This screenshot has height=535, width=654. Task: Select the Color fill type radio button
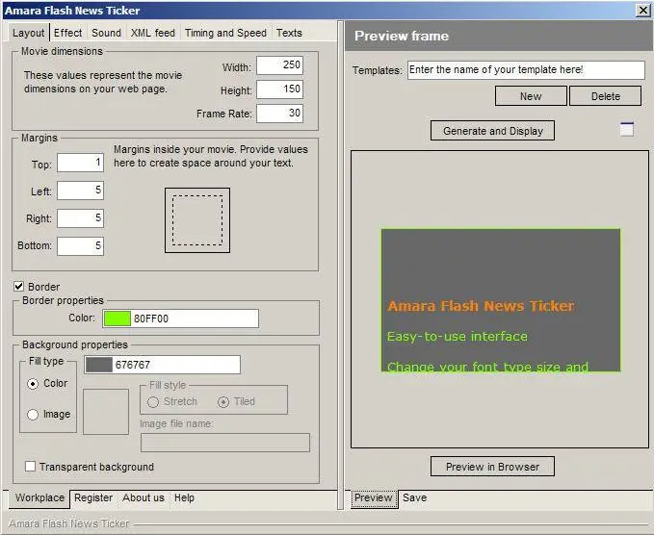coord(33,383)
